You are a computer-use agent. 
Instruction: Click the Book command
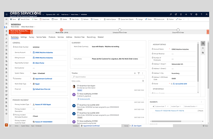[x=55, y=19]
